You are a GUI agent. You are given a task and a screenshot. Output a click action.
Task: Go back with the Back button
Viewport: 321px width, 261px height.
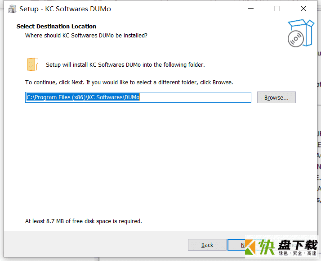point(207,245)
